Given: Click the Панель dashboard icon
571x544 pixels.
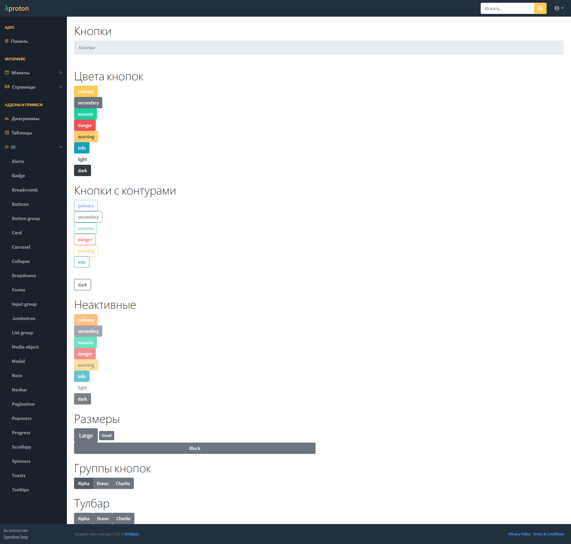Looking at the screenshot, I should (x=7, y=41).
